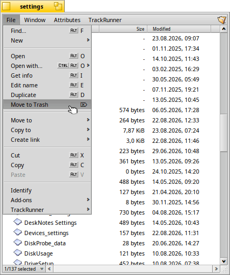230x275 pixels.
Task: Open the Attributes menu
Action: click(x=67, y=20)
